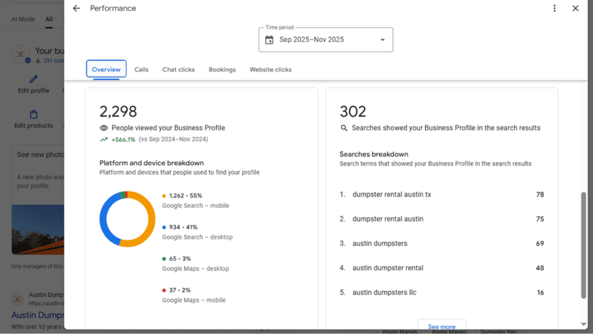
Task: Click the '37 • 2%' legend value
Action: tap(180, 290)
